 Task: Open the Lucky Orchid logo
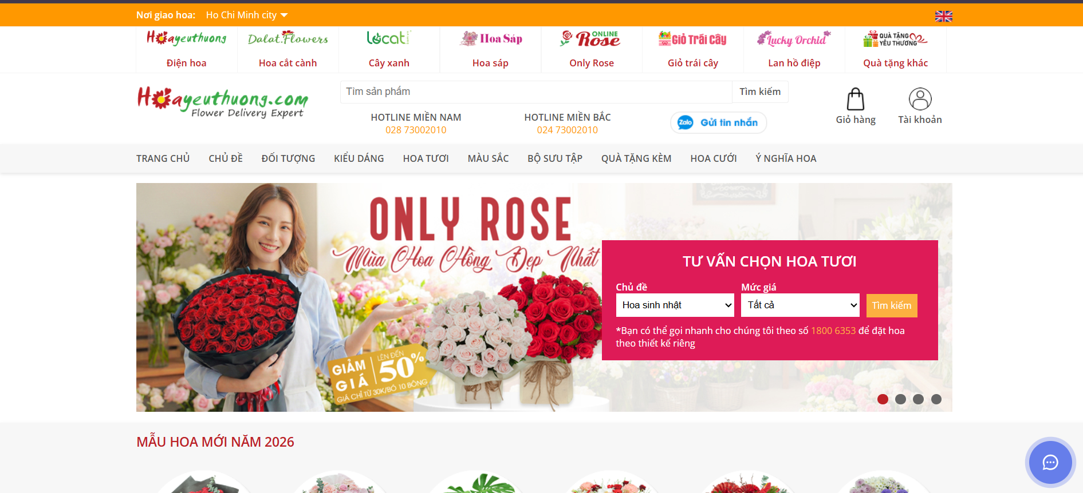click(794, 38)
